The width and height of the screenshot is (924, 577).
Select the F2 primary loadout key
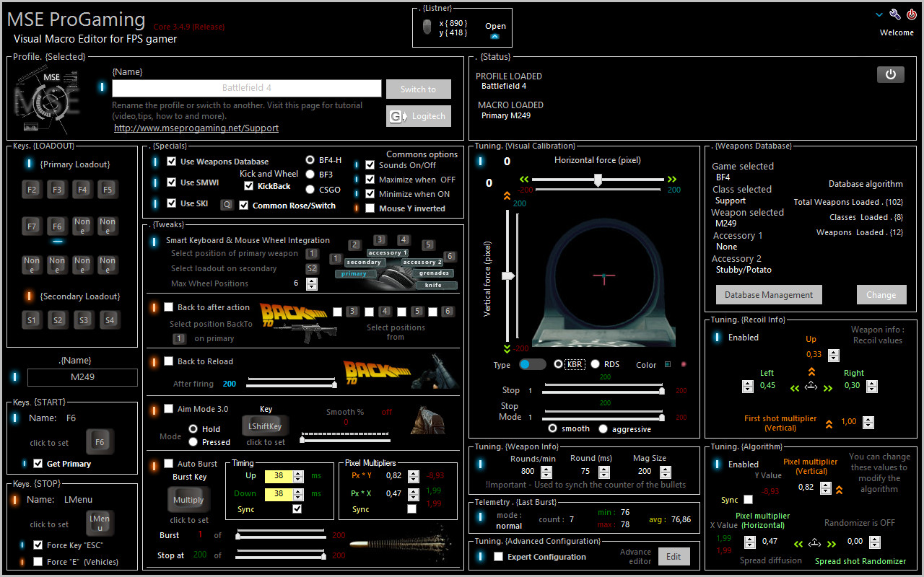(32, 190)
